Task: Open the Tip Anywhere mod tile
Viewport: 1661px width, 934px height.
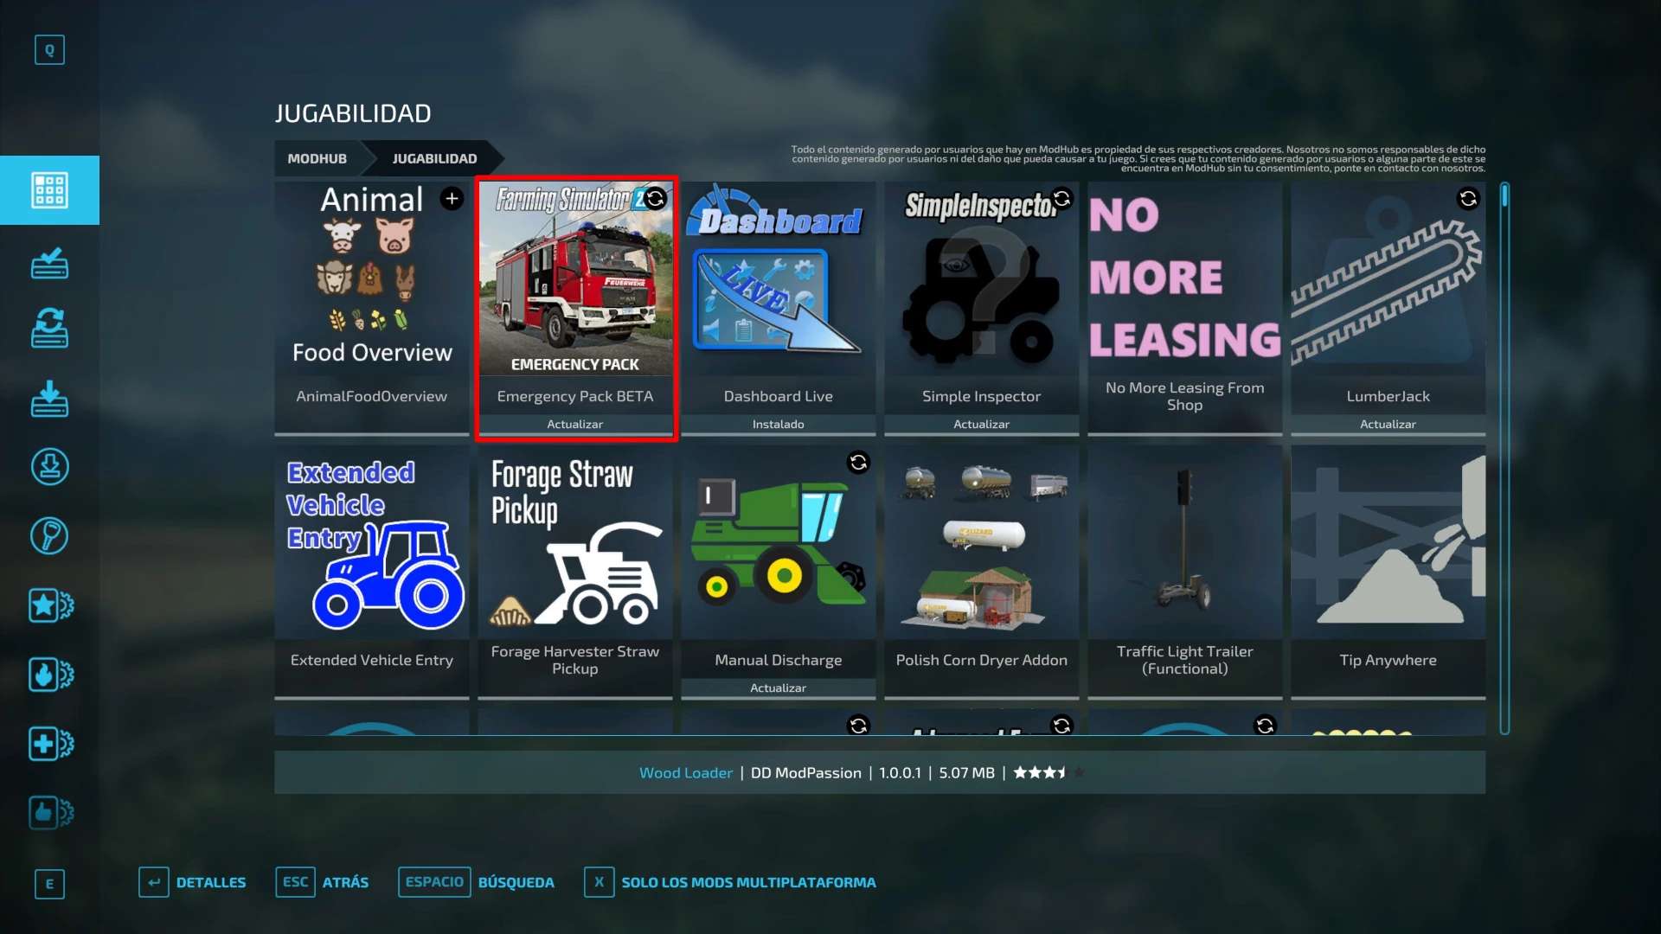Action: (1388, 571)
